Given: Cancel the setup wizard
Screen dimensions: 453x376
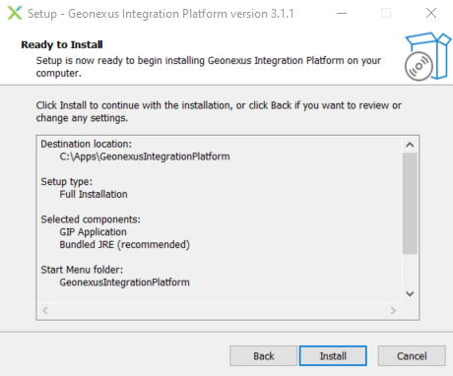Looking at the screenshot, I should (x=412, y=355).
